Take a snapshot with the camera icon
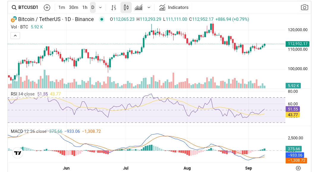The image size is (321, 172). 304,7
